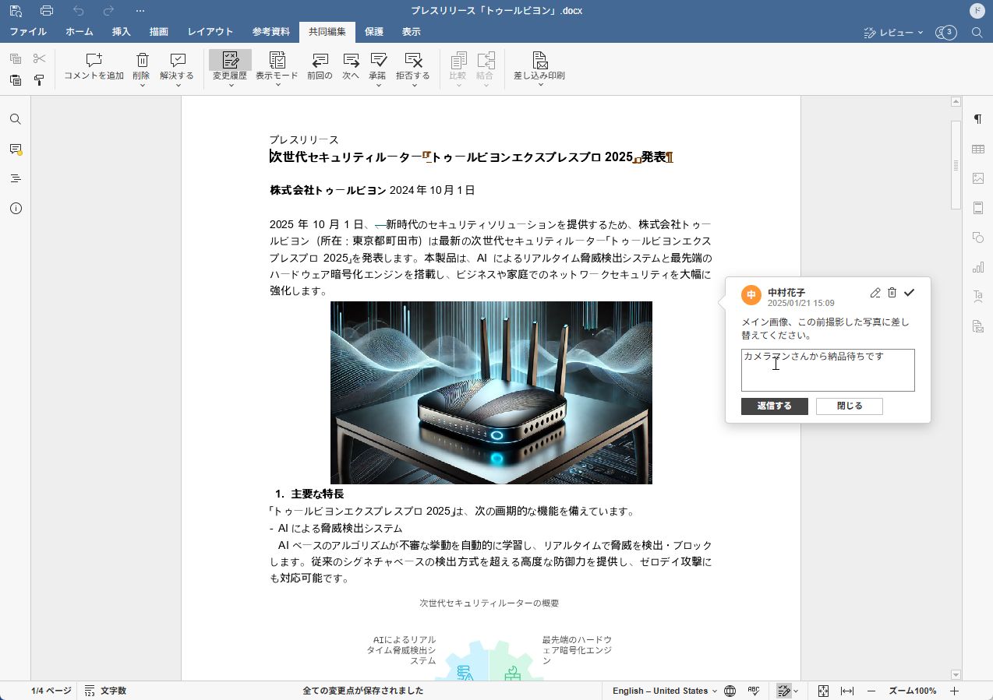Screen dimensions: 993x700
Task: Switch to the 表示 tab
Action: pos(412,32)
